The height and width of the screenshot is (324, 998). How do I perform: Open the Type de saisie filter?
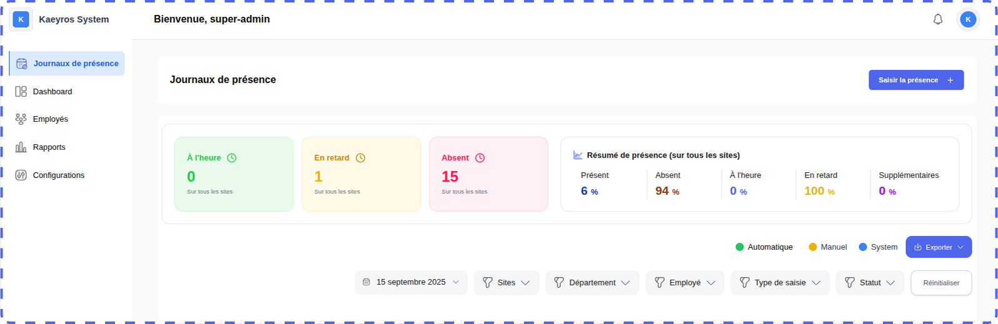click(x=780, y=283)
